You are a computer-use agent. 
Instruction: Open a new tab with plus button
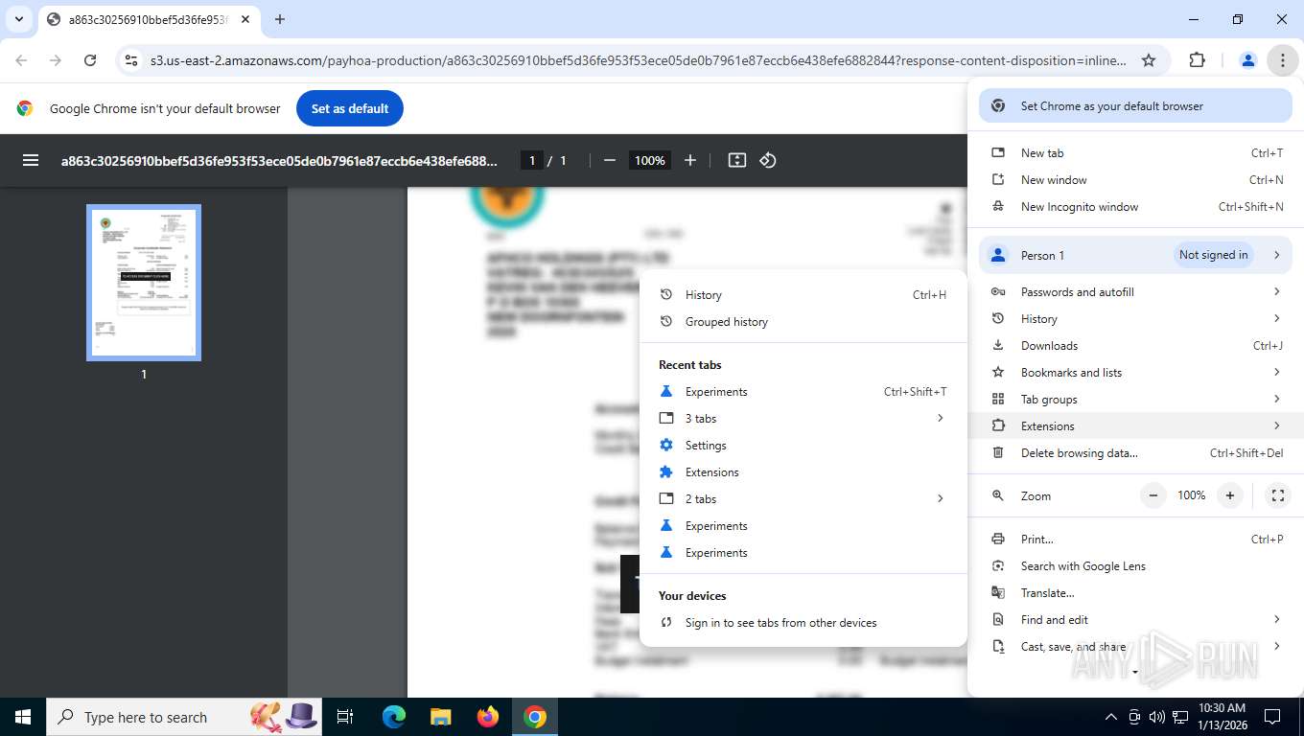[x=280, y=19]
